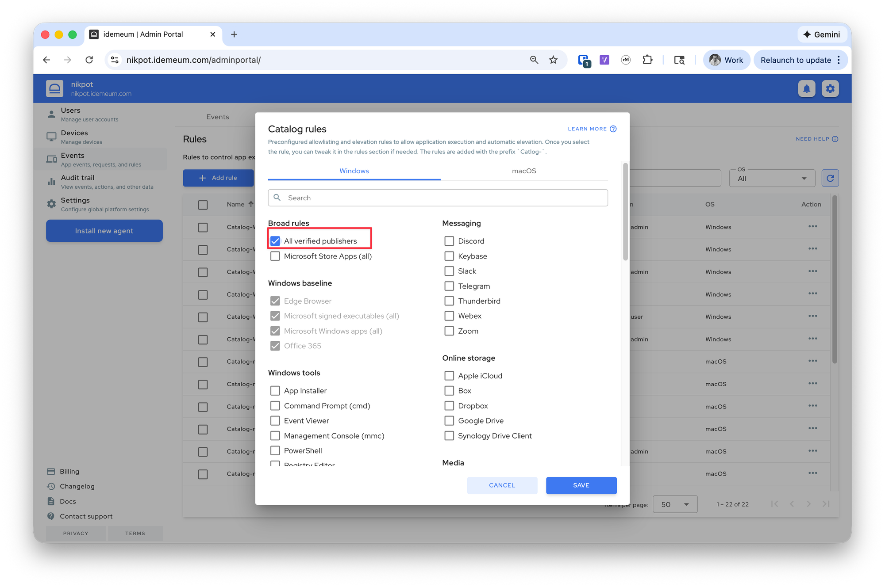
Task: Expand the OS filter dropdown
Action: pos(772,179)
